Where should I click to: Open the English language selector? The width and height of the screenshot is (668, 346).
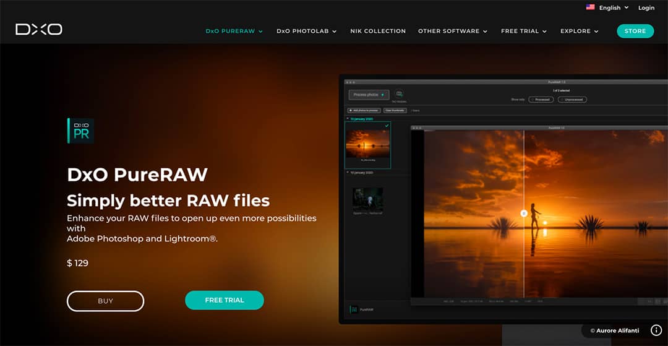(613, 7)
